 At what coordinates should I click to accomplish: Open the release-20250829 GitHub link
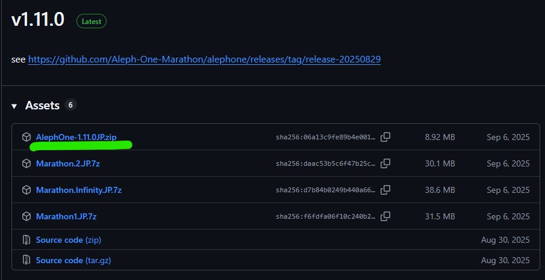[x=204, y=59]
